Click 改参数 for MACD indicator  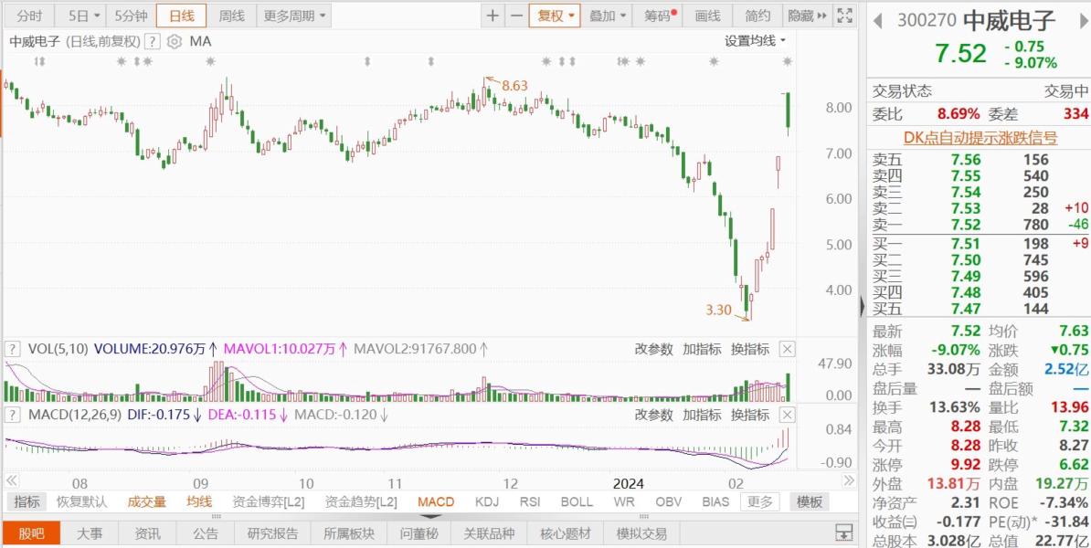pos(654,416)
